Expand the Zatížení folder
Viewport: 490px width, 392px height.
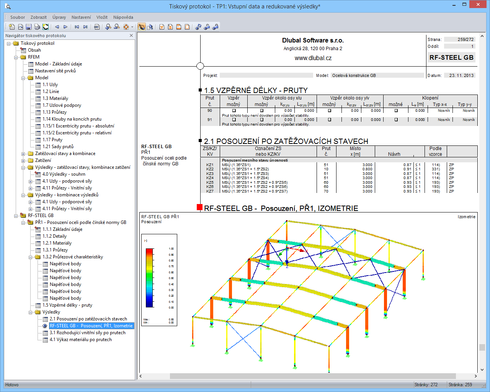point(23,160)
